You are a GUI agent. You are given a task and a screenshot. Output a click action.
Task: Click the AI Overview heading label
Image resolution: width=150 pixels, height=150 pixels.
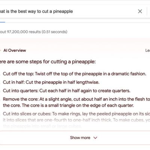pyautogui.click(x=15, y=50)
